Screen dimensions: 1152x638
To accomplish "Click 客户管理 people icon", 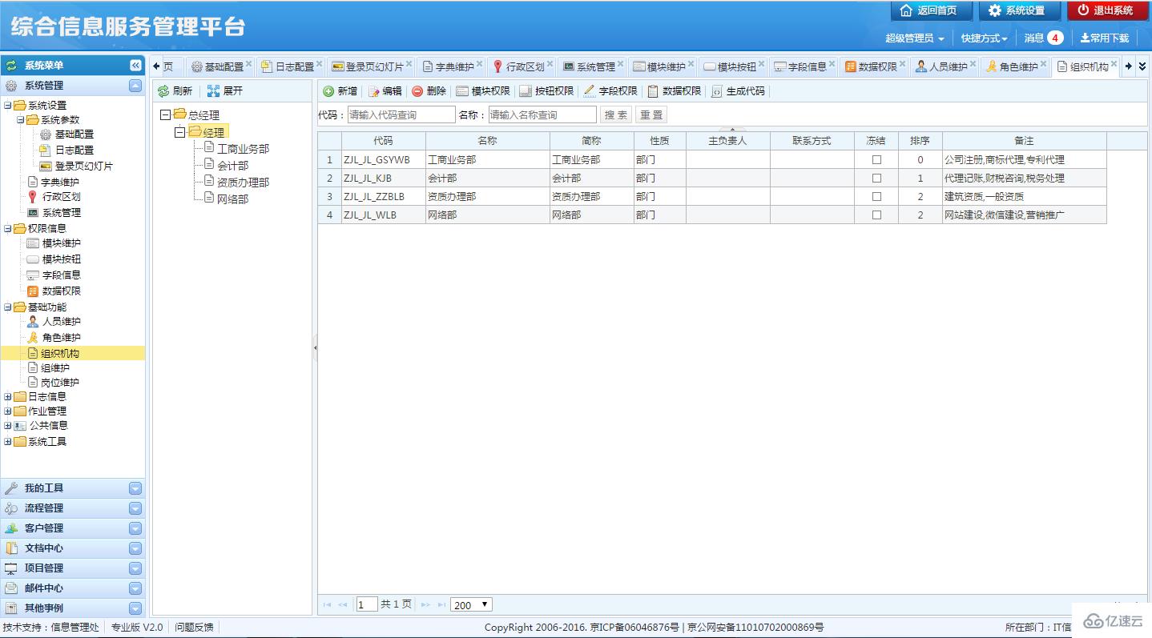I will click(11, 528).
